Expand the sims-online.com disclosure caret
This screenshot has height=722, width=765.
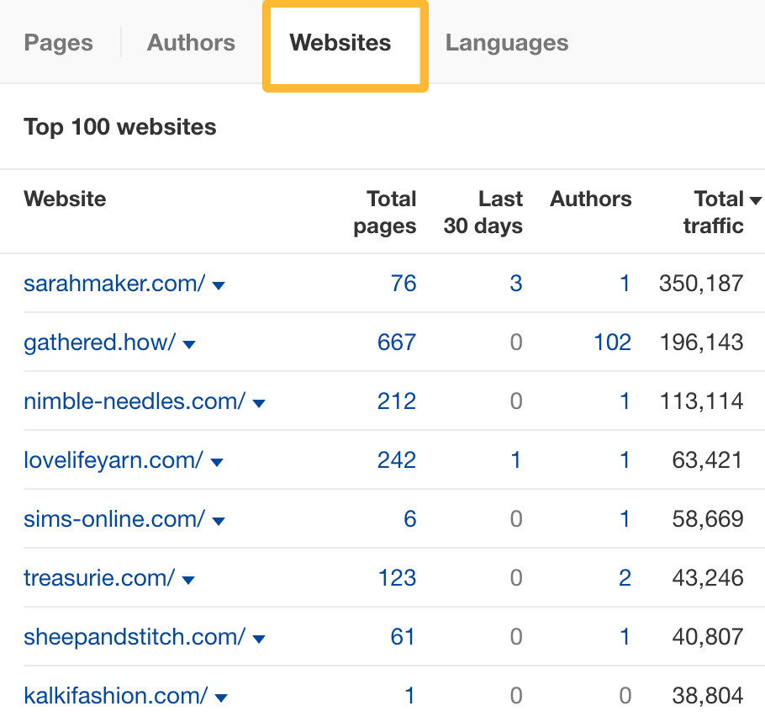click(x=218, y=521)
